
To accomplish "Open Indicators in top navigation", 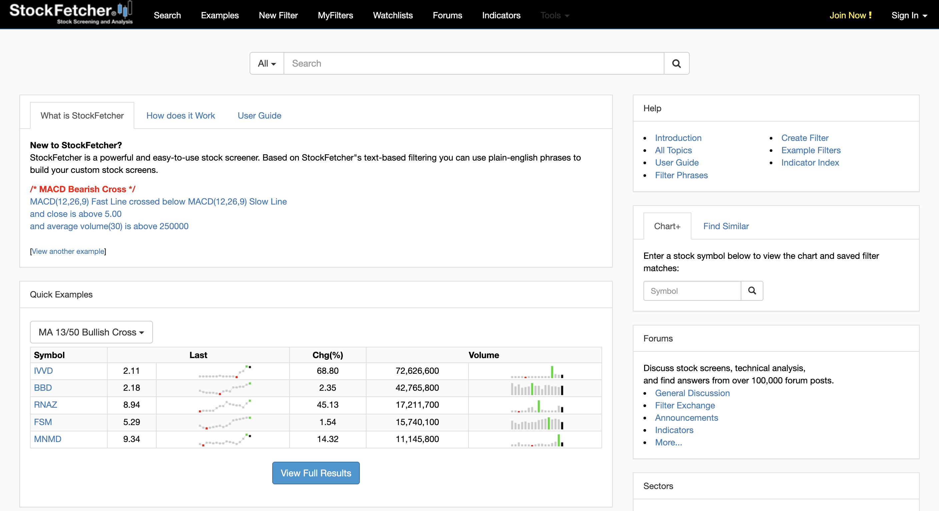I will pos(501,15).
